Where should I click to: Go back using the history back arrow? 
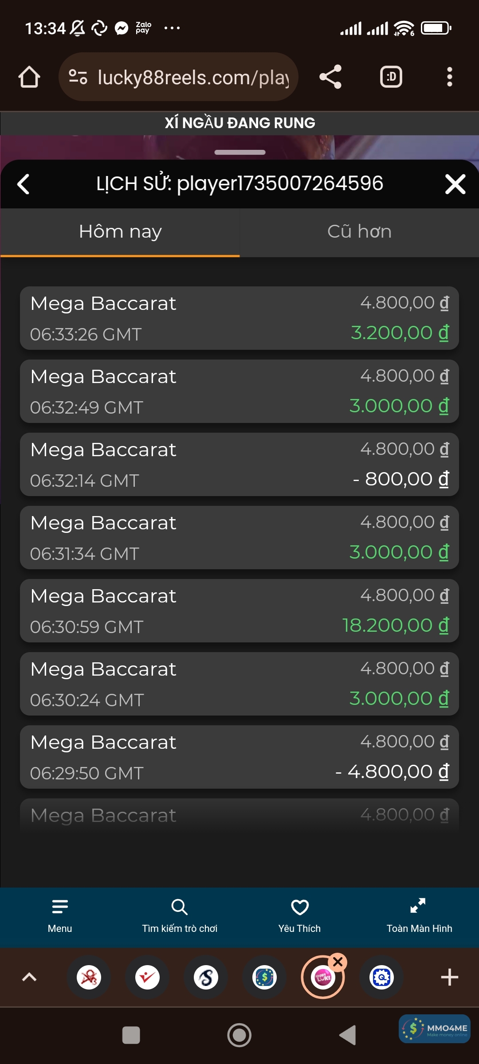point(24,184)
